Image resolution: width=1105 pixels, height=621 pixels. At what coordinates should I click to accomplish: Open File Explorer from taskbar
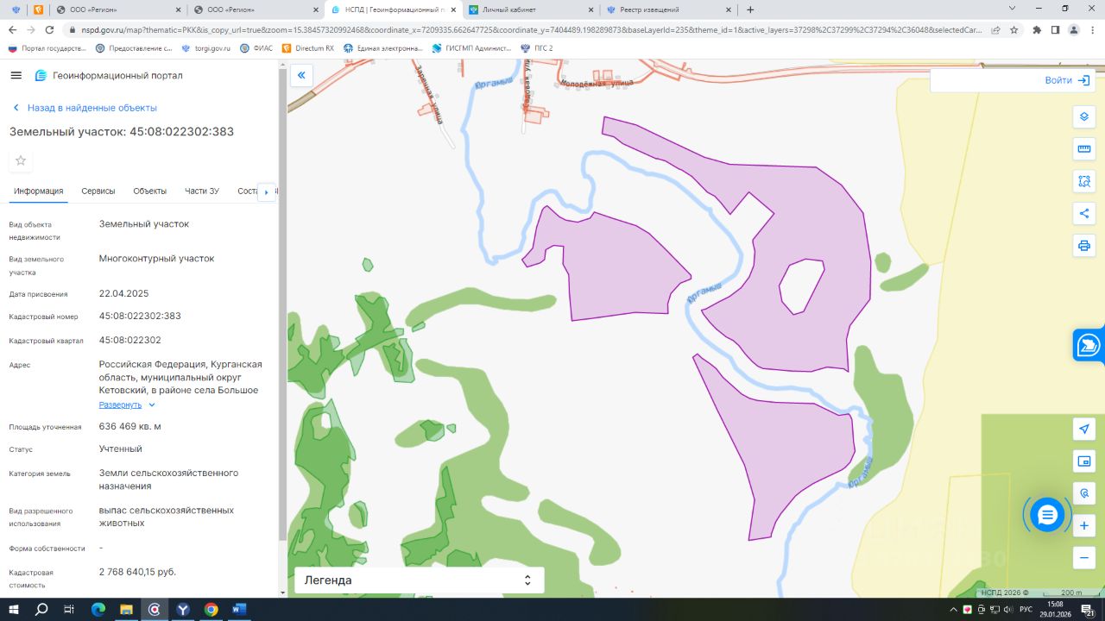pyautogui.click(x=126, y=609)
